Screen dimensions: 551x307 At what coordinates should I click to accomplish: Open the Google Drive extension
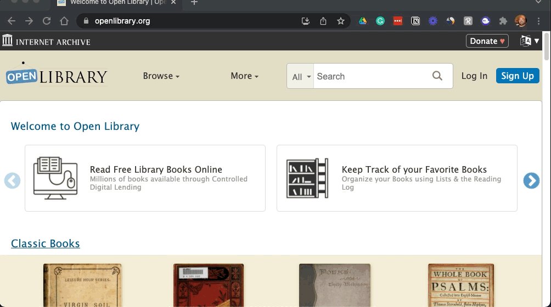click(x=363, y=21)
